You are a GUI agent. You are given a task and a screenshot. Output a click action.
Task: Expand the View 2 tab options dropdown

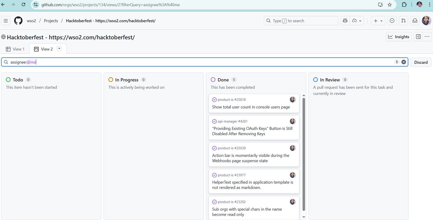coord(60,49)
